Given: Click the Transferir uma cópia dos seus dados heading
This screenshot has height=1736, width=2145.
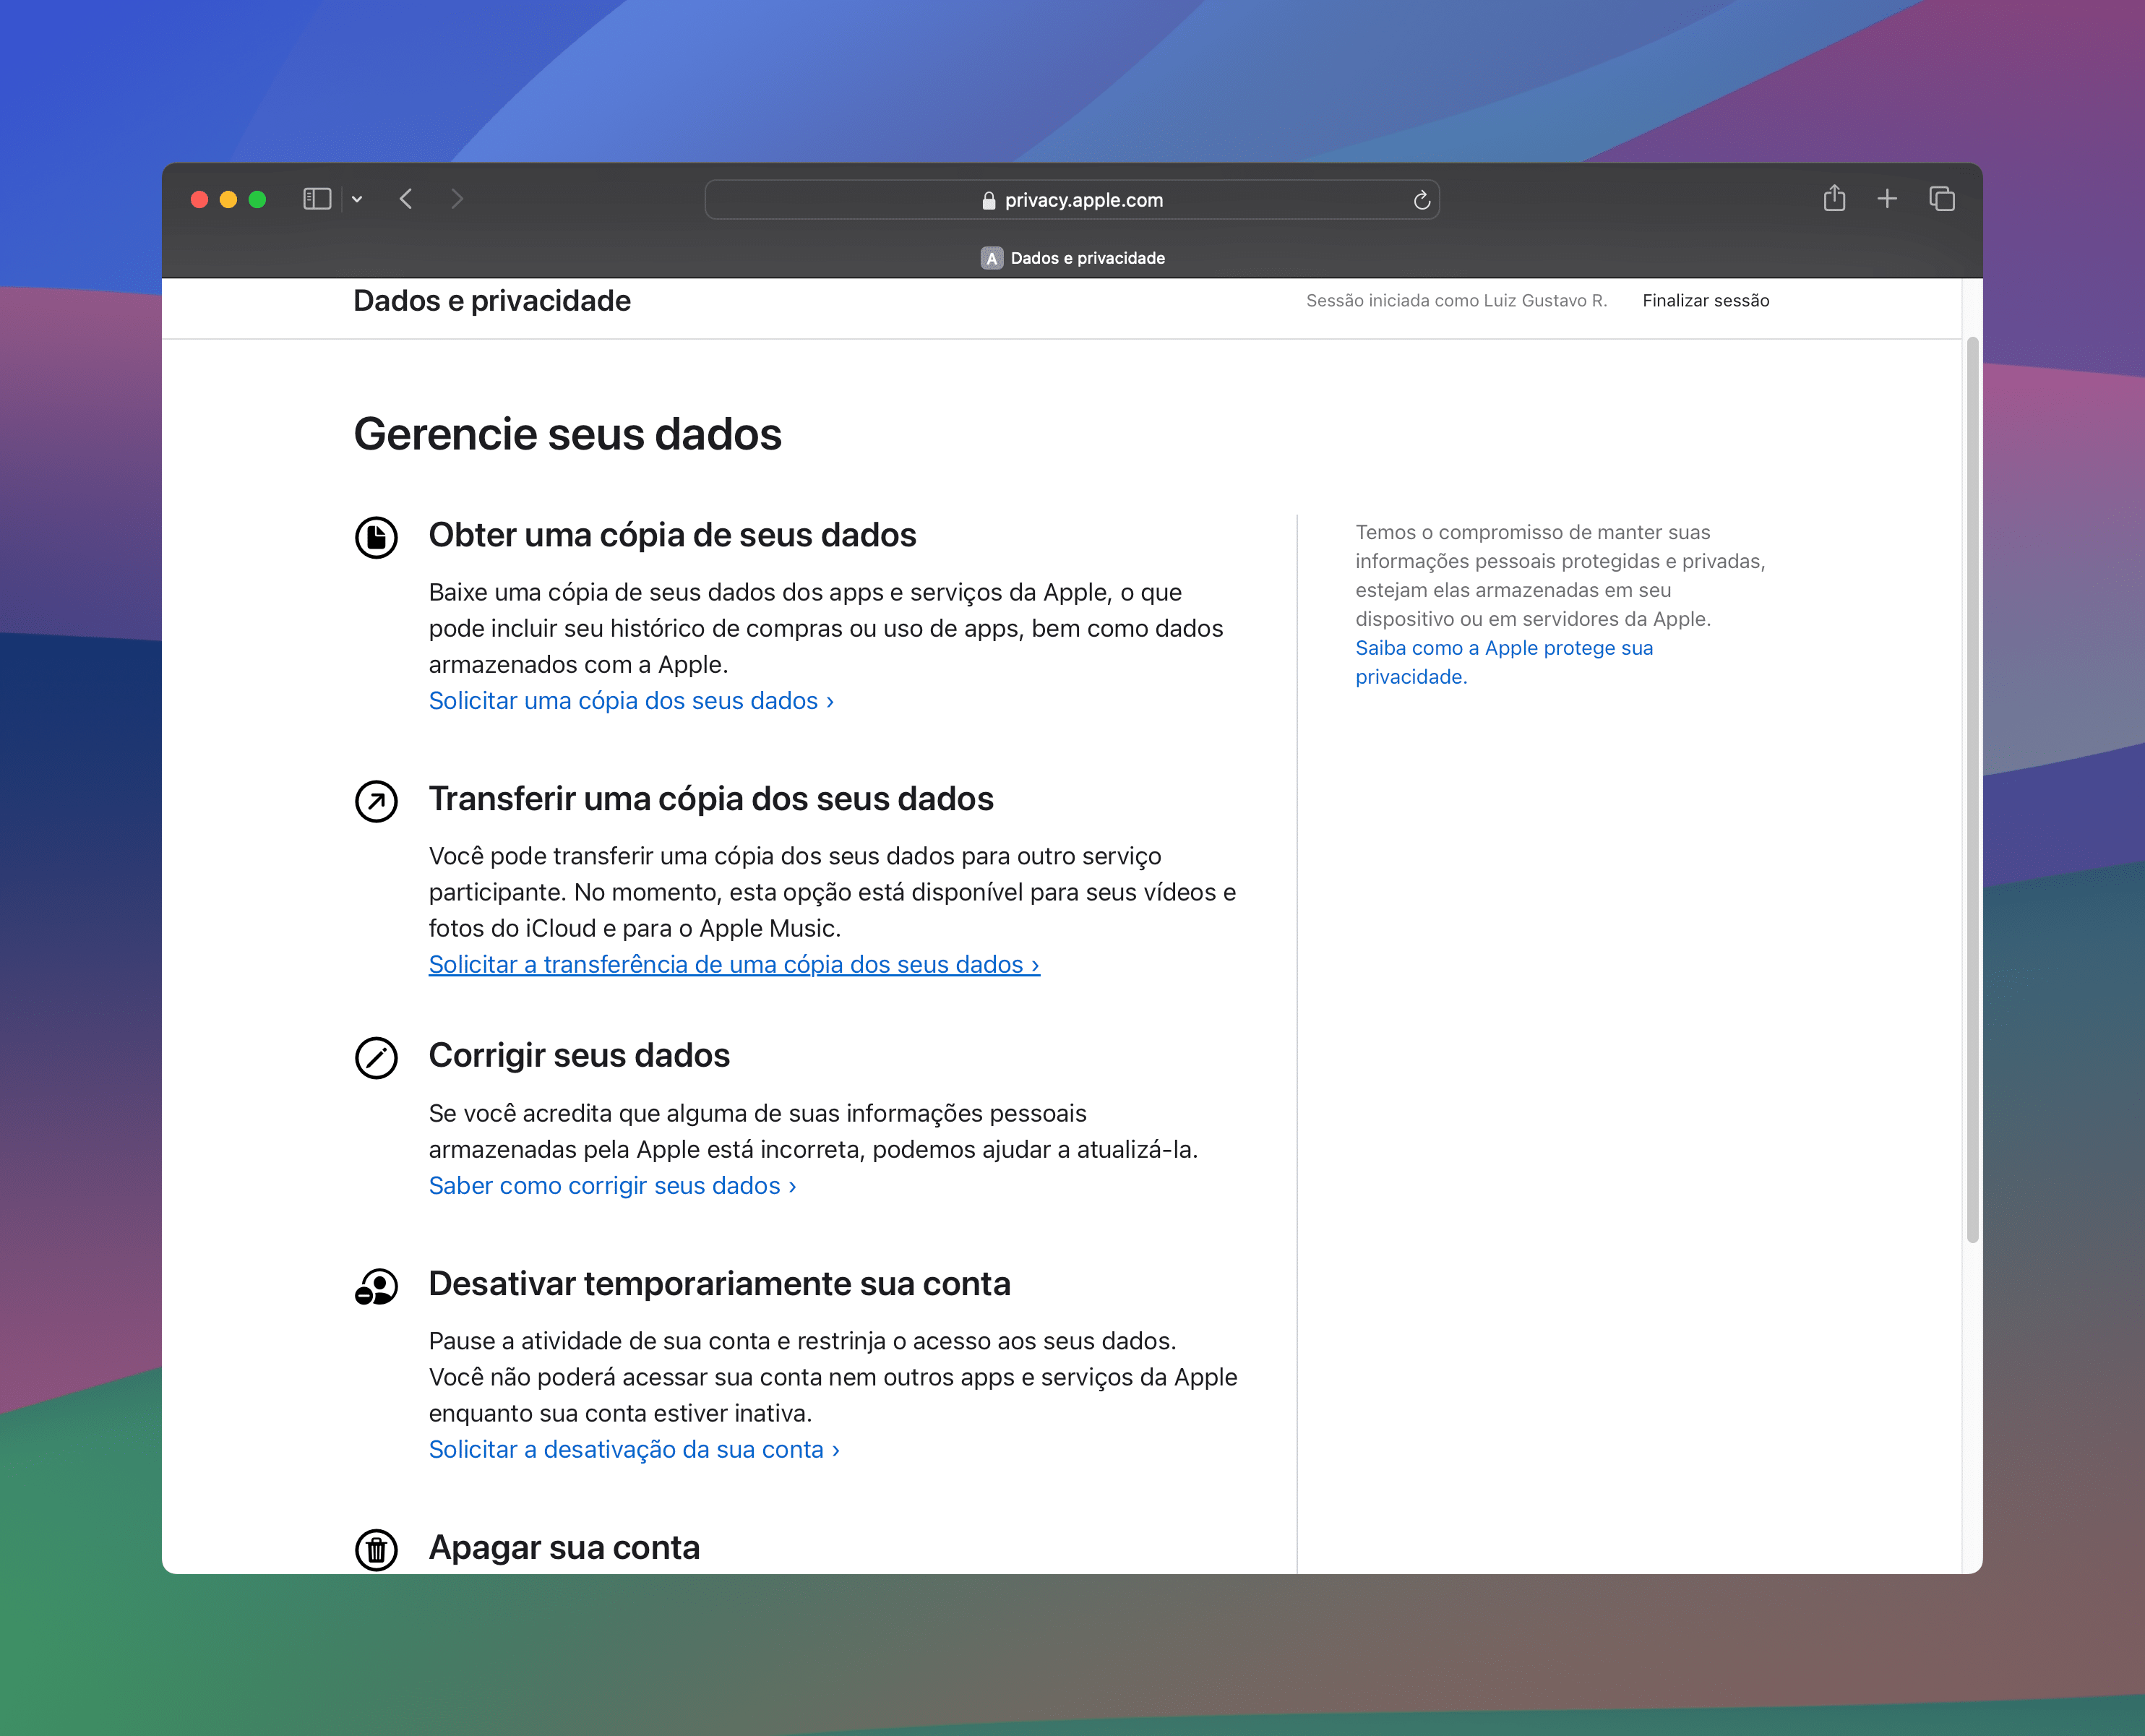Looking at the screenshot, I should [x=711, y=799].
